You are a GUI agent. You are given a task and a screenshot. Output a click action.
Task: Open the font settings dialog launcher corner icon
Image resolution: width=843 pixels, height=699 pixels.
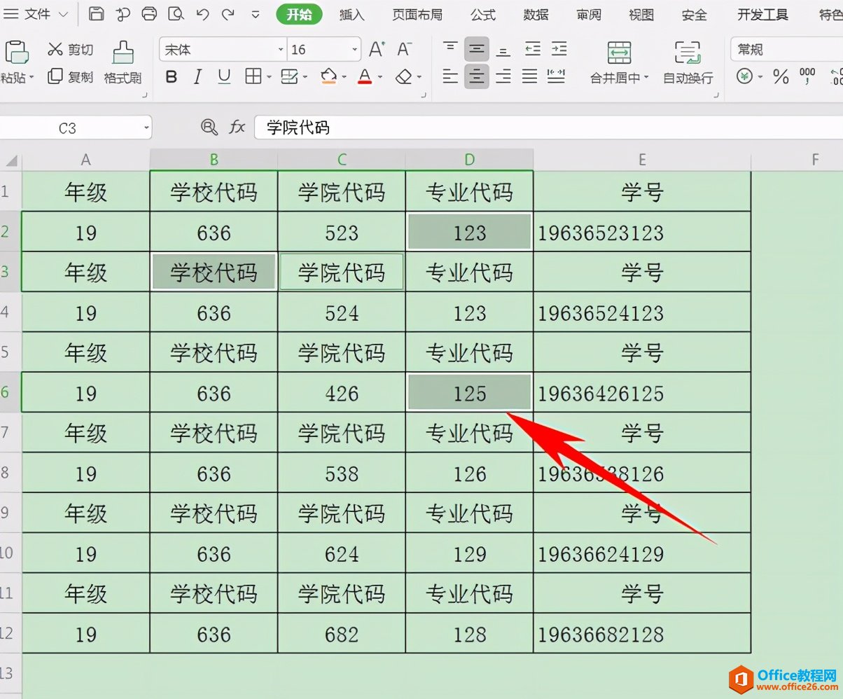click(422, 95)
